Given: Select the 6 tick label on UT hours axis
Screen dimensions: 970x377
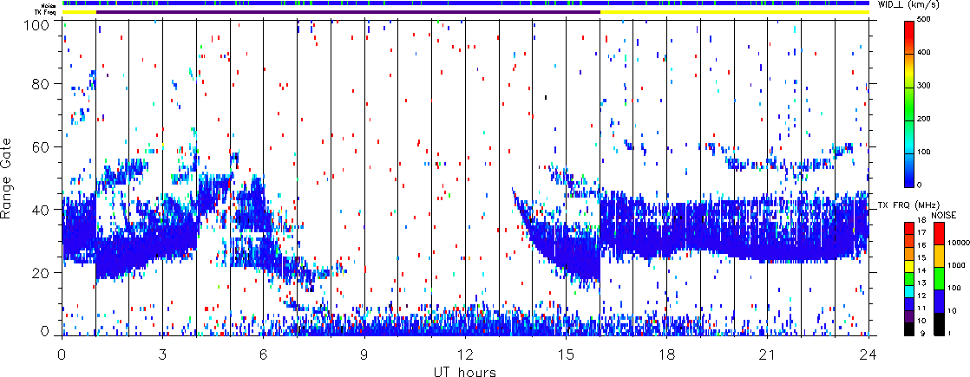Looking at the screenshot, I should tap(264, 354).
